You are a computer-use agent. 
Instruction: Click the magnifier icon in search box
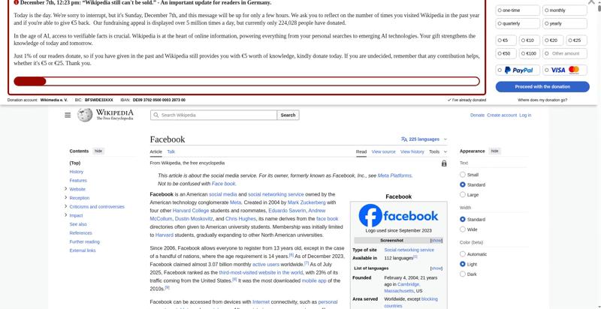(156, 115)
